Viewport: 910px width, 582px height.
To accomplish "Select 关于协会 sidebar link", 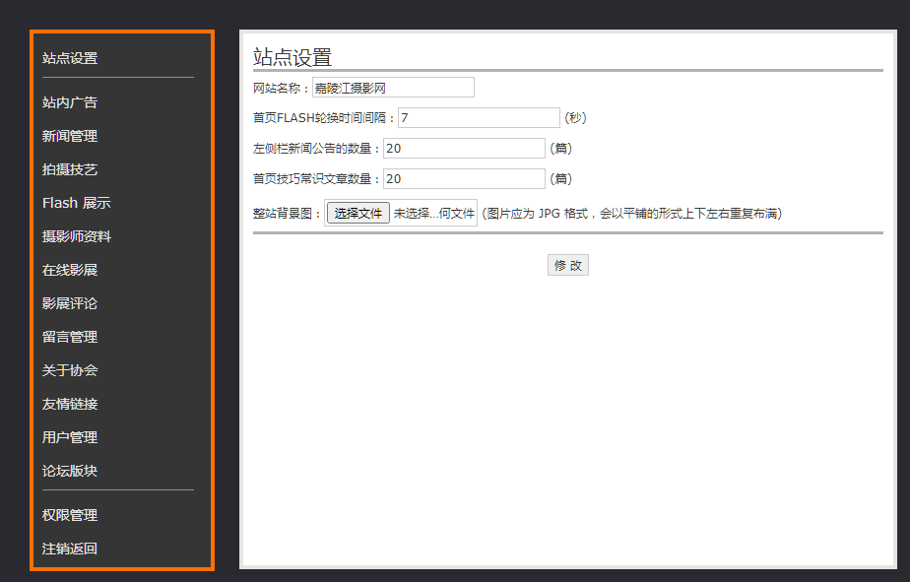I will (70, 370).
